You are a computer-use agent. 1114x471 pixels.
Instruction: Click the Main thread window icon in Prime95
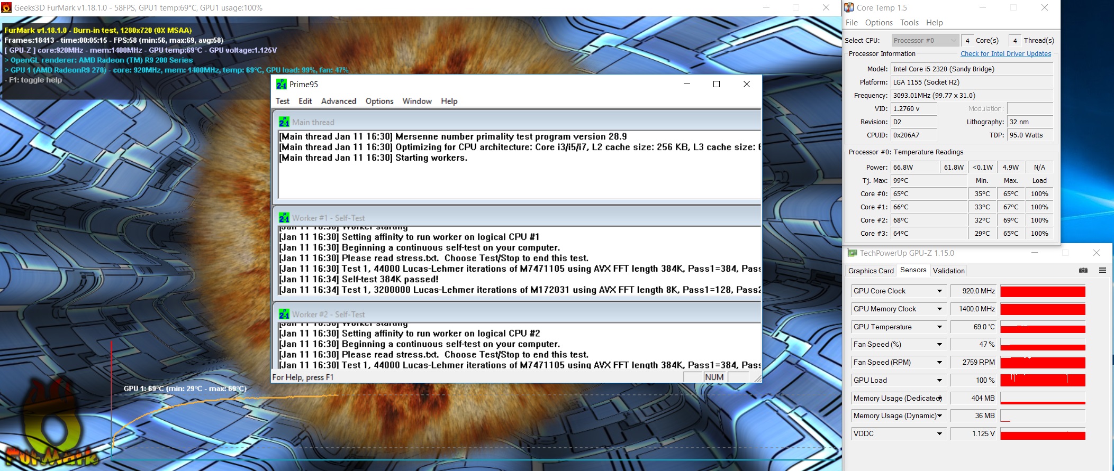coord(284,122)
